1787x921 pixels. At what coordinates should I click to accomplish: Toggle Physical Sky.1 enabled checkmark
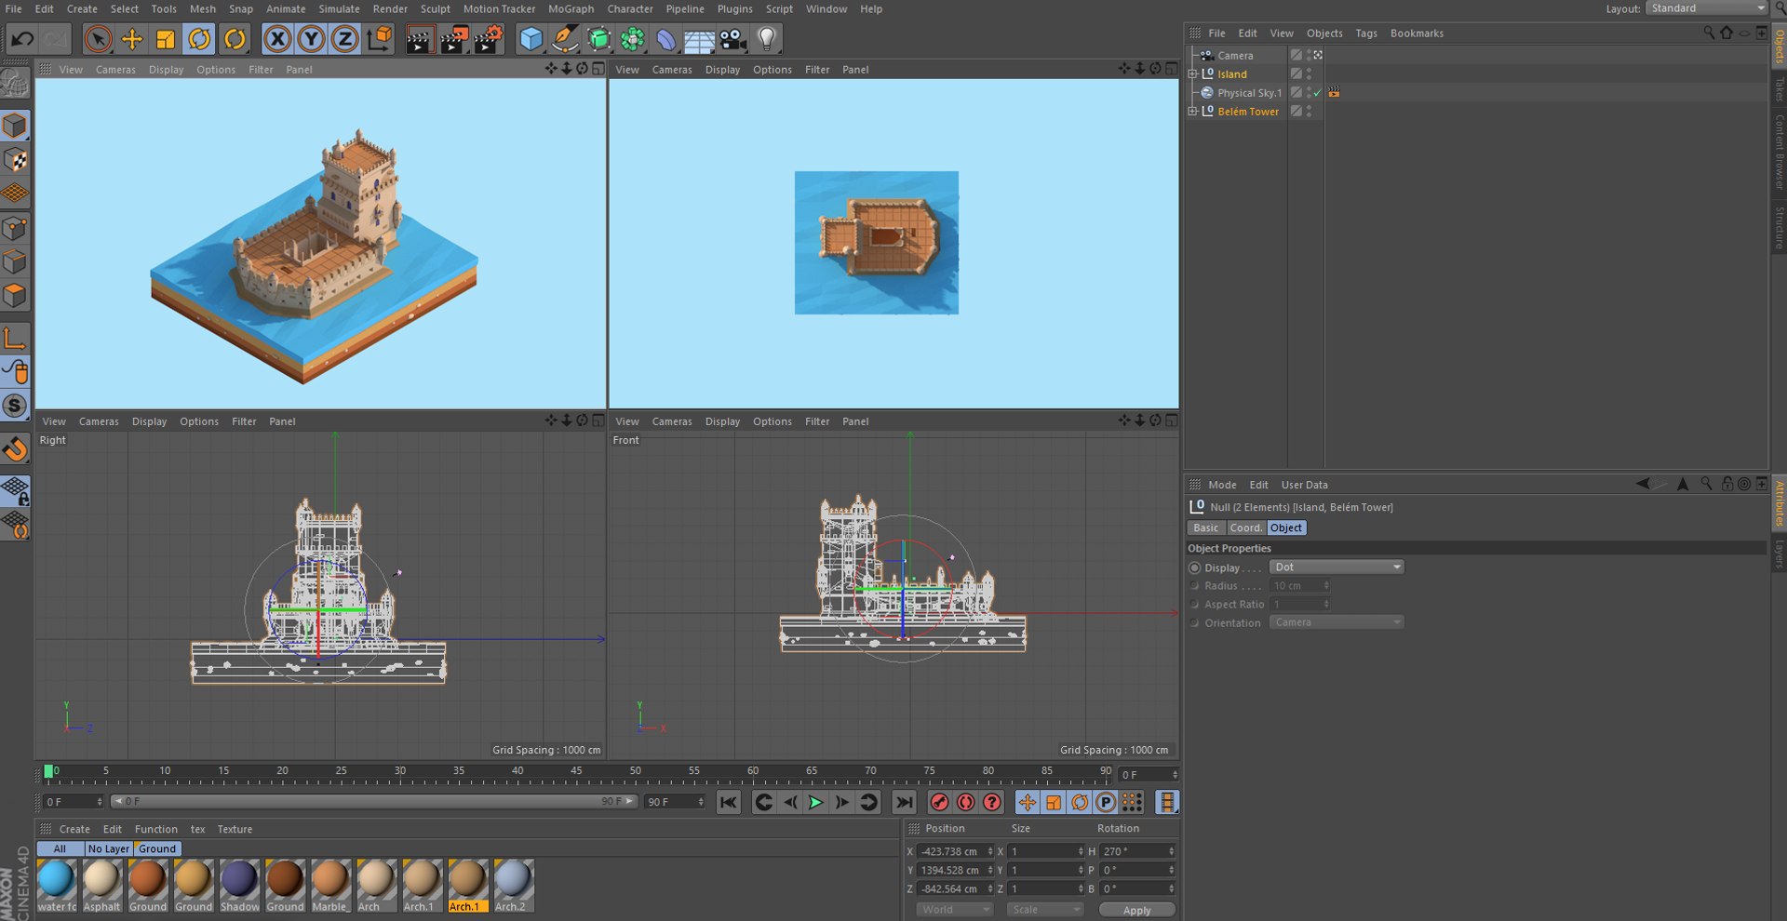(1317, 93)
